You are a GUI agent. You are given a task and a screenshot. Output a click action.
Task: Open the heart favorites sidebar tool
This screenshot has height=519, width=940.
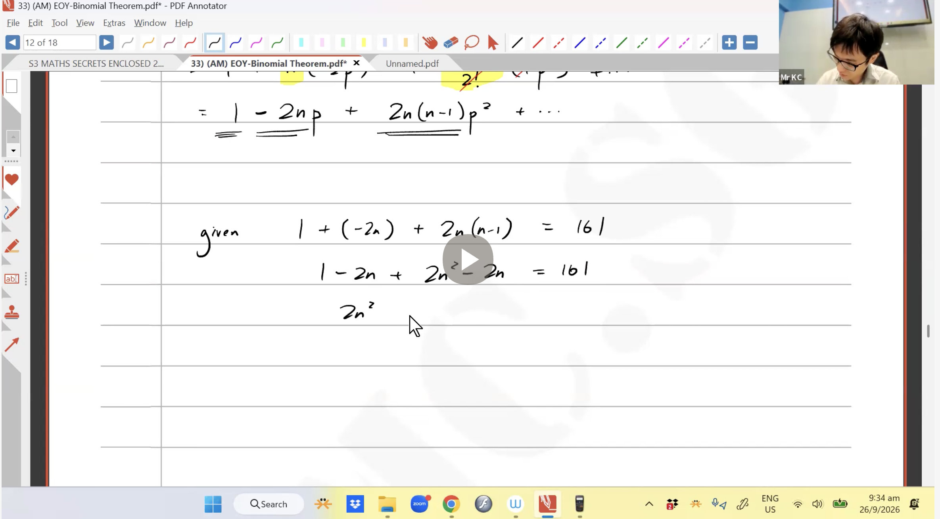[x=12, y=179]
